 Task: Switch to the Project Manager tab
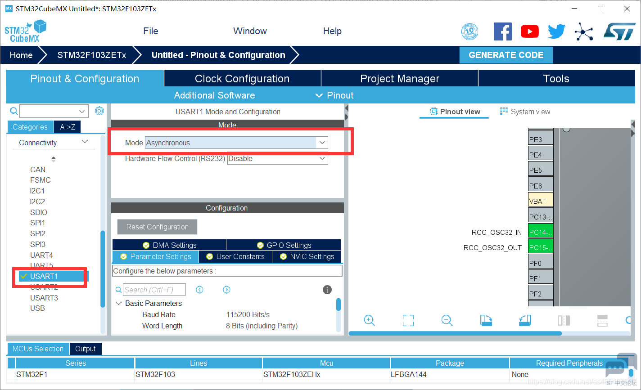click(400, 79)
